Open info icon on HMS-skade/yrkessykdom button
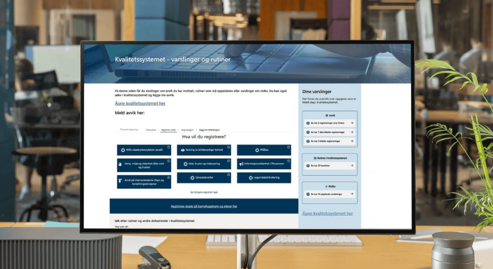The height and width of the screenshot is (269, 493). click(x=169, y=147)
